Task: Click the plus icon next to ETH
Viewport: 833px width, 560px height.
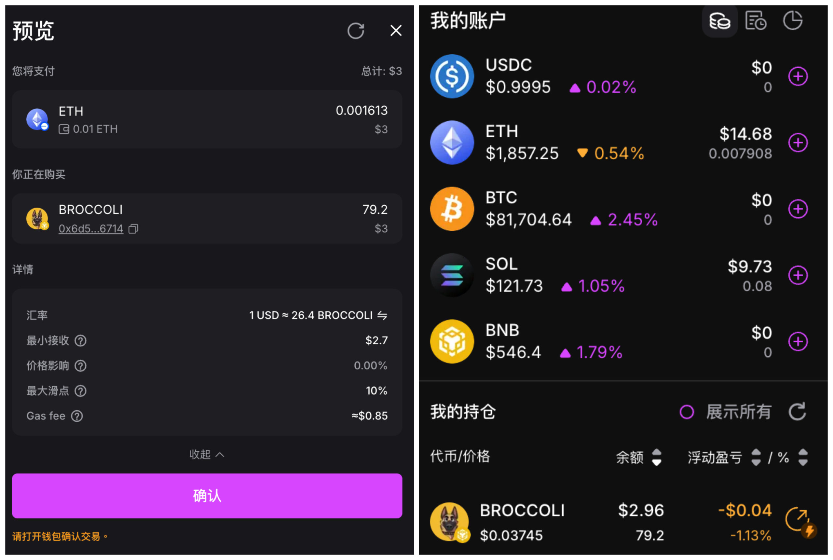Action: (x=798, y=143)
